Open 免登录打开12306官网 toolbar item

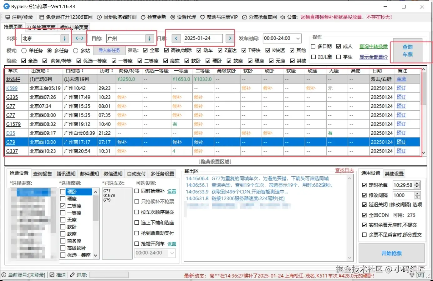(x=42, y=17)
